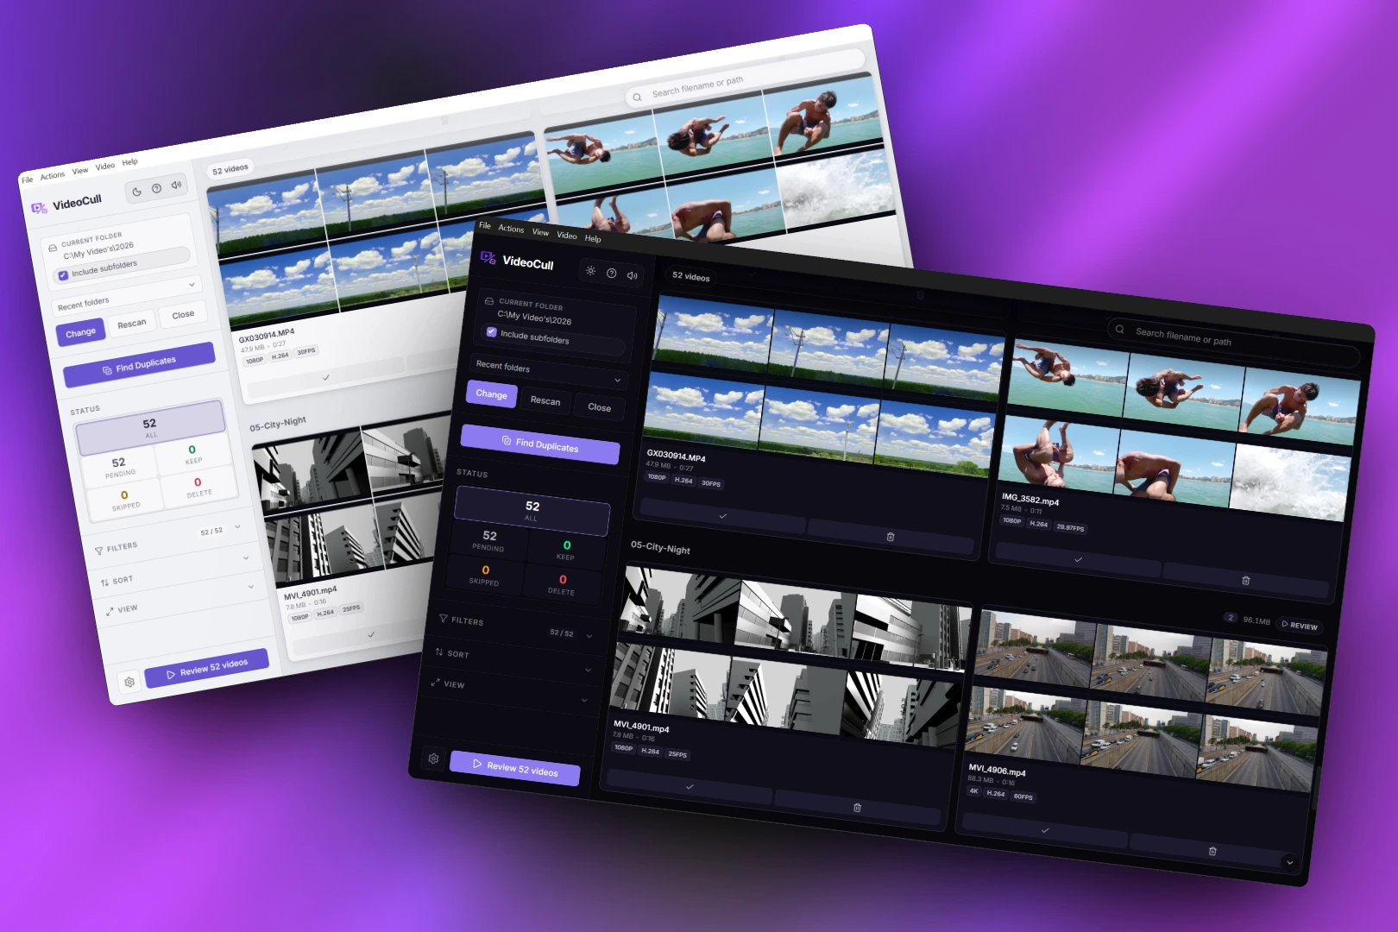Open the Help menu in light window
The image size is (1398, 932).
(x=129, y=162)
